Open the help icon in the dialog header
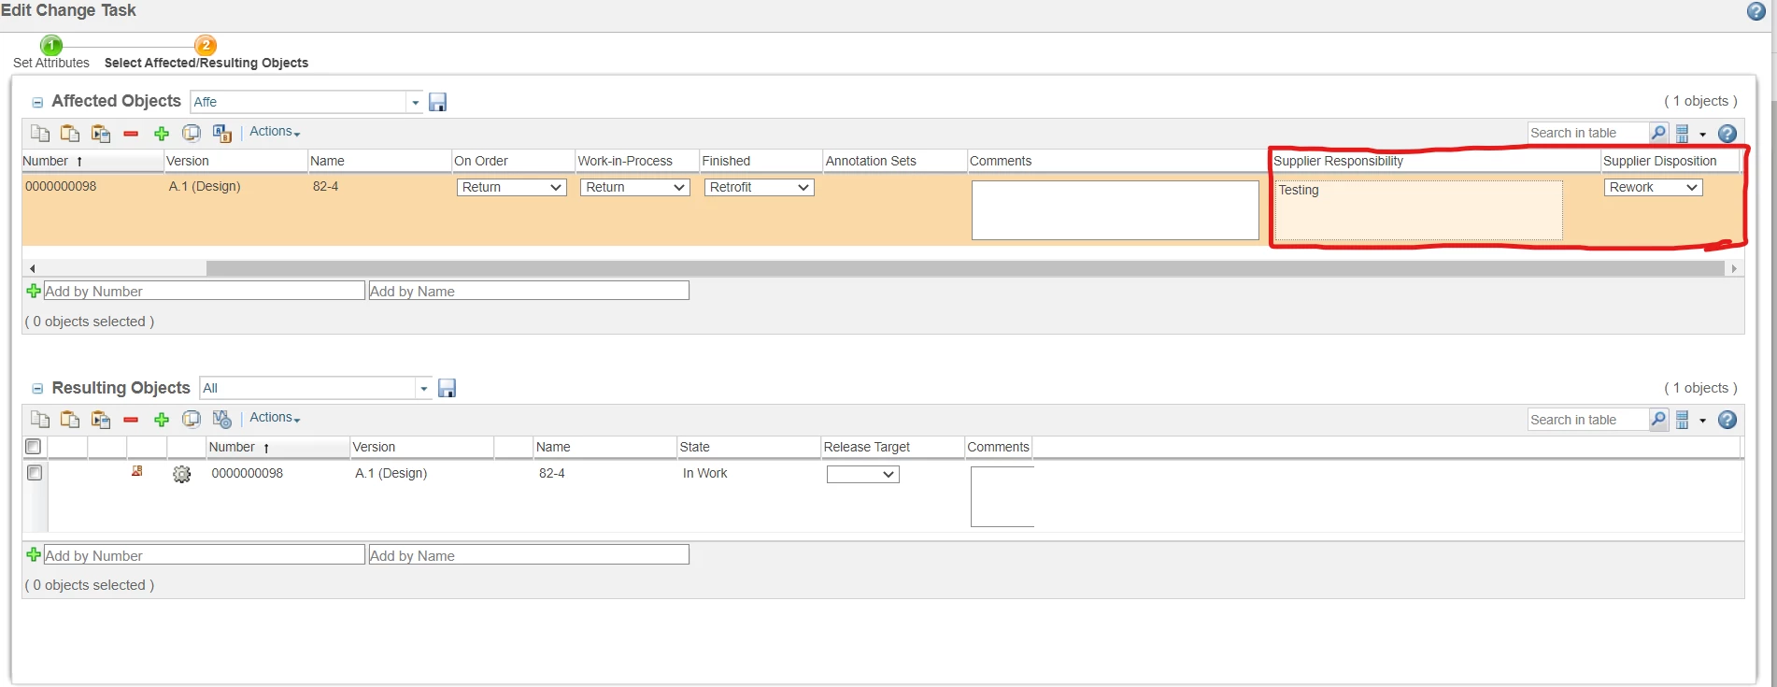The image size is (1777, 687). tap(1756, 11)
